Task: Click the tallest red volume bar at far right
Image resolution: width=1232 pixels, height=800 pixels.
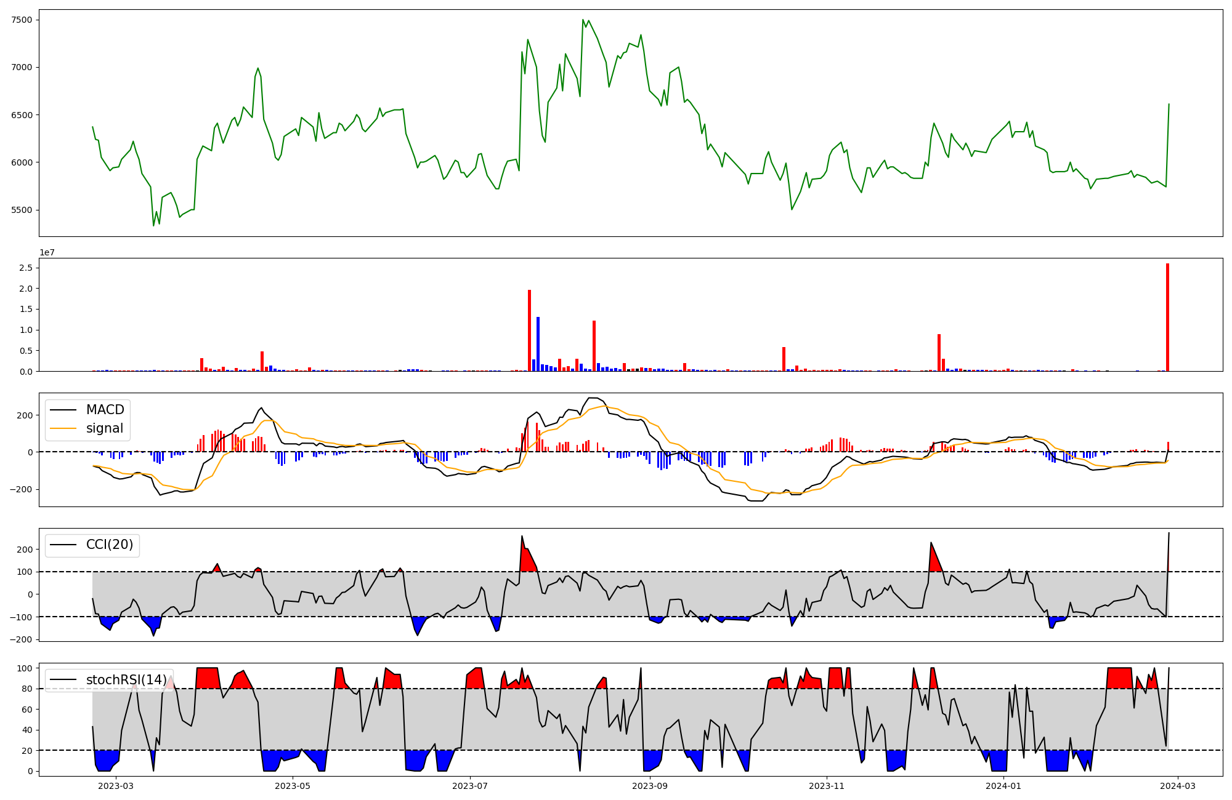Action: coord(1167,317)
